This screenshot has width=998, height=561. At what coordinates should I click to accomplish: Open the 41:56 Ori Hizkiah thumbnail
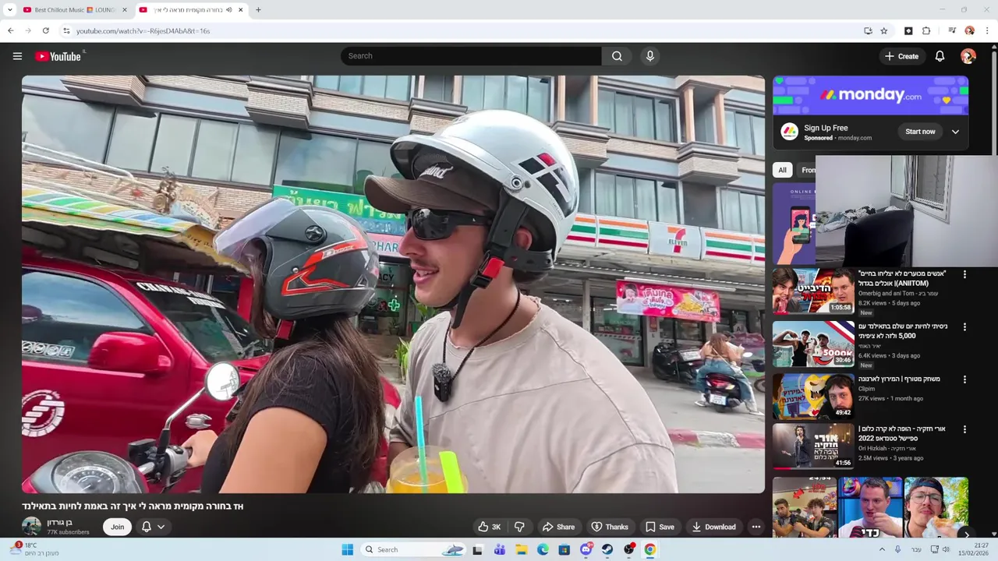click(x=813, y=446)
